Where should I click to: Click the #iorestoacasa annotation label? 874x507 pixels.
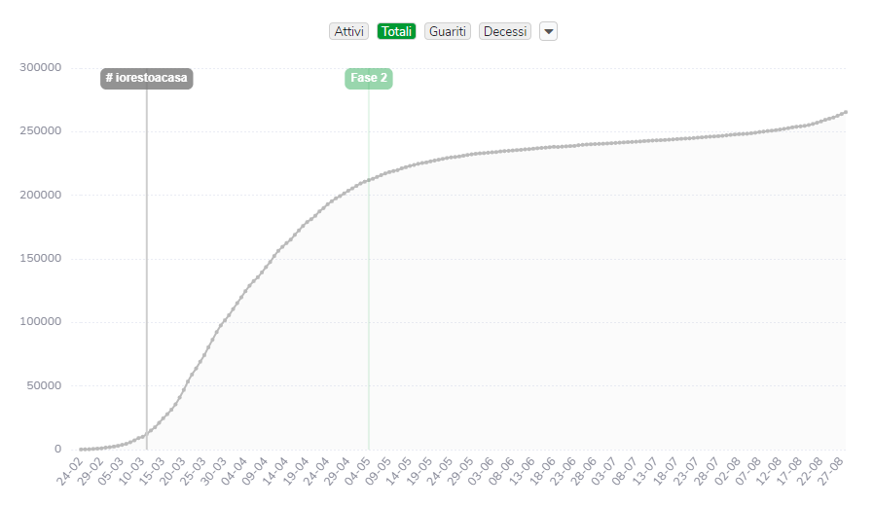pyautogui.click(x=147, y=78)
